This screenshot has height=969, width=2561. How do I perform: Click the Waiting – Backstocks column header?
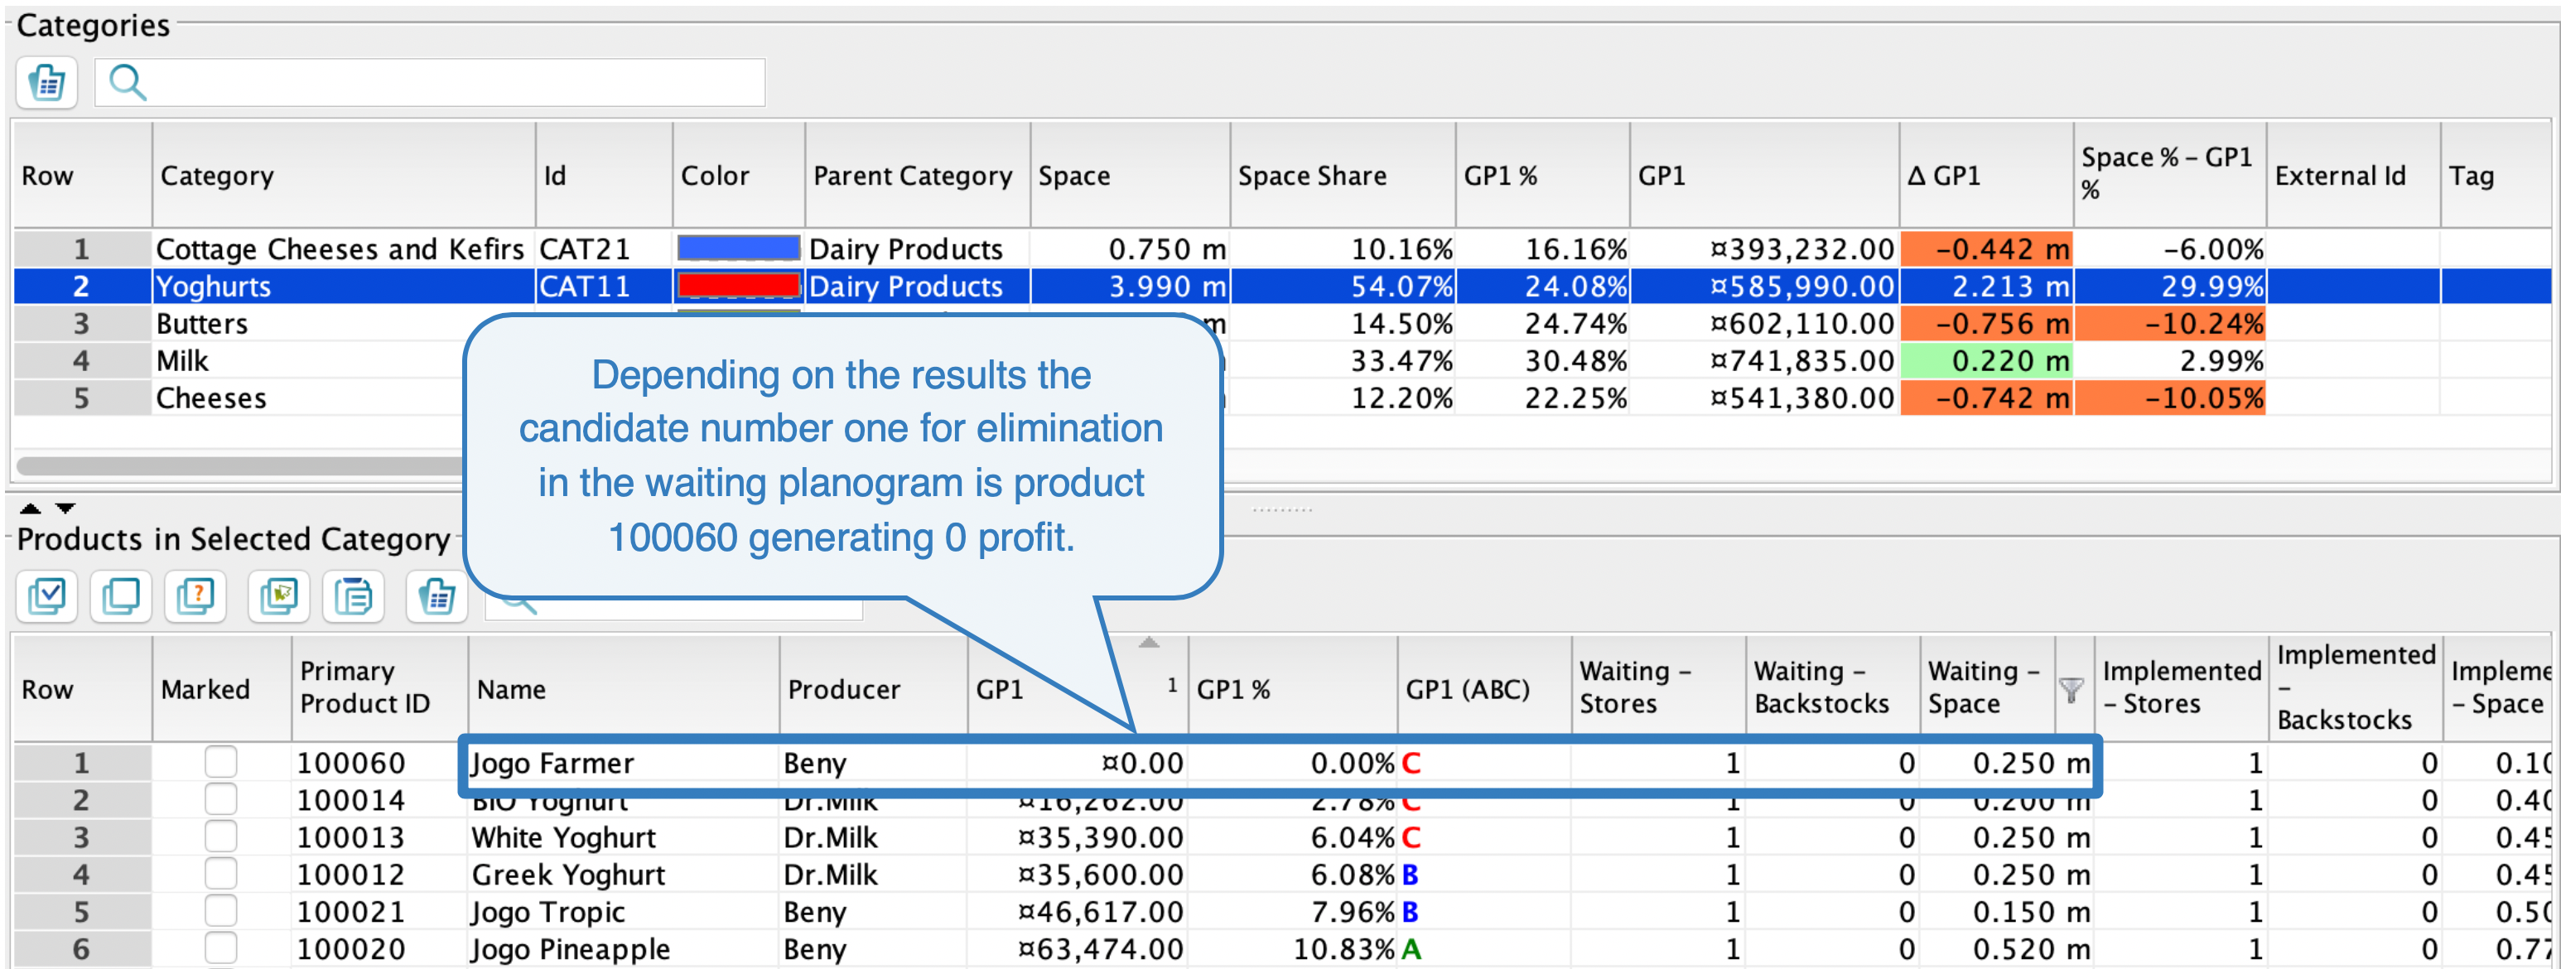pyautogui.click(x=1832, y=687)
